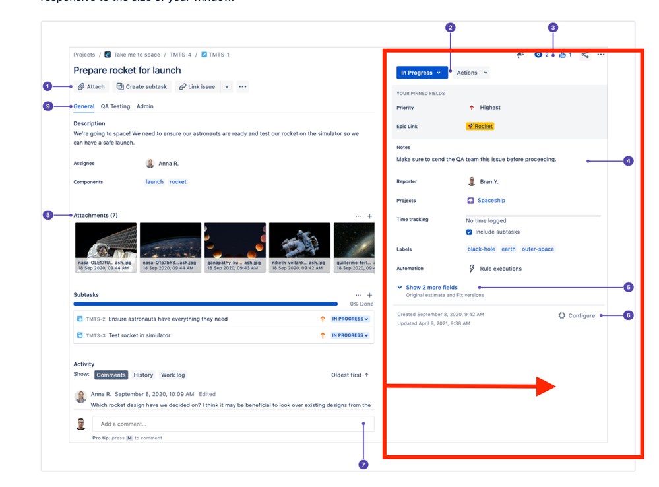Show Work log in Activity
659x487 pixels.
coord(173,375)
